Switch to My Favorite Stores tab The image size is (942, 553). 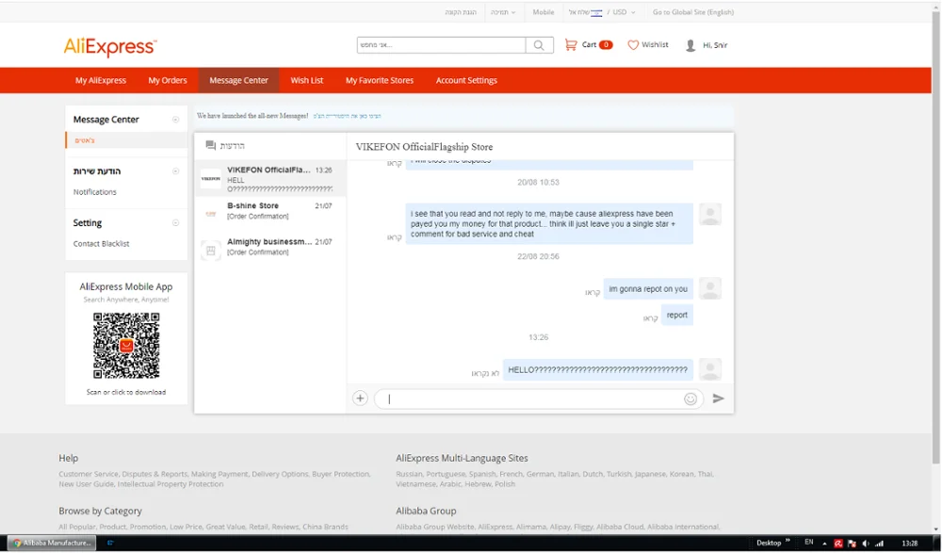coord(380,80)
